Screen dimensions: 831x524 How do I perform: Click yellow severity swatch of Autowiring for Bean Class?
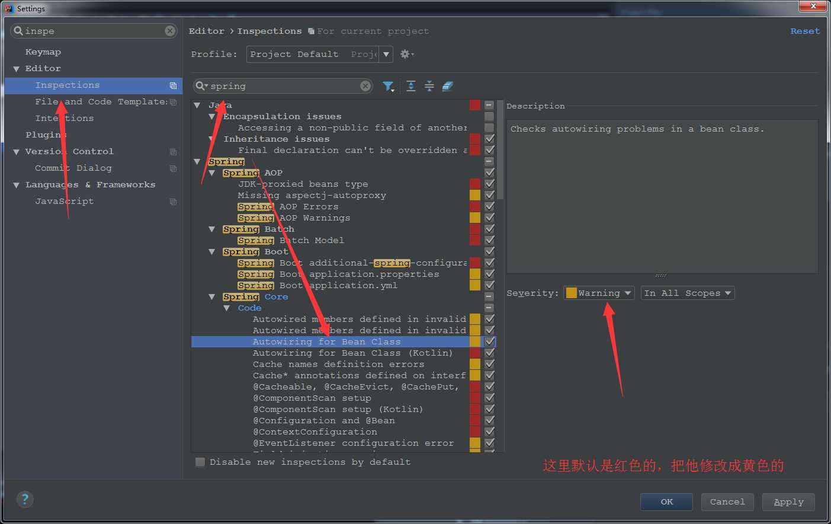(x=475, y=341)
